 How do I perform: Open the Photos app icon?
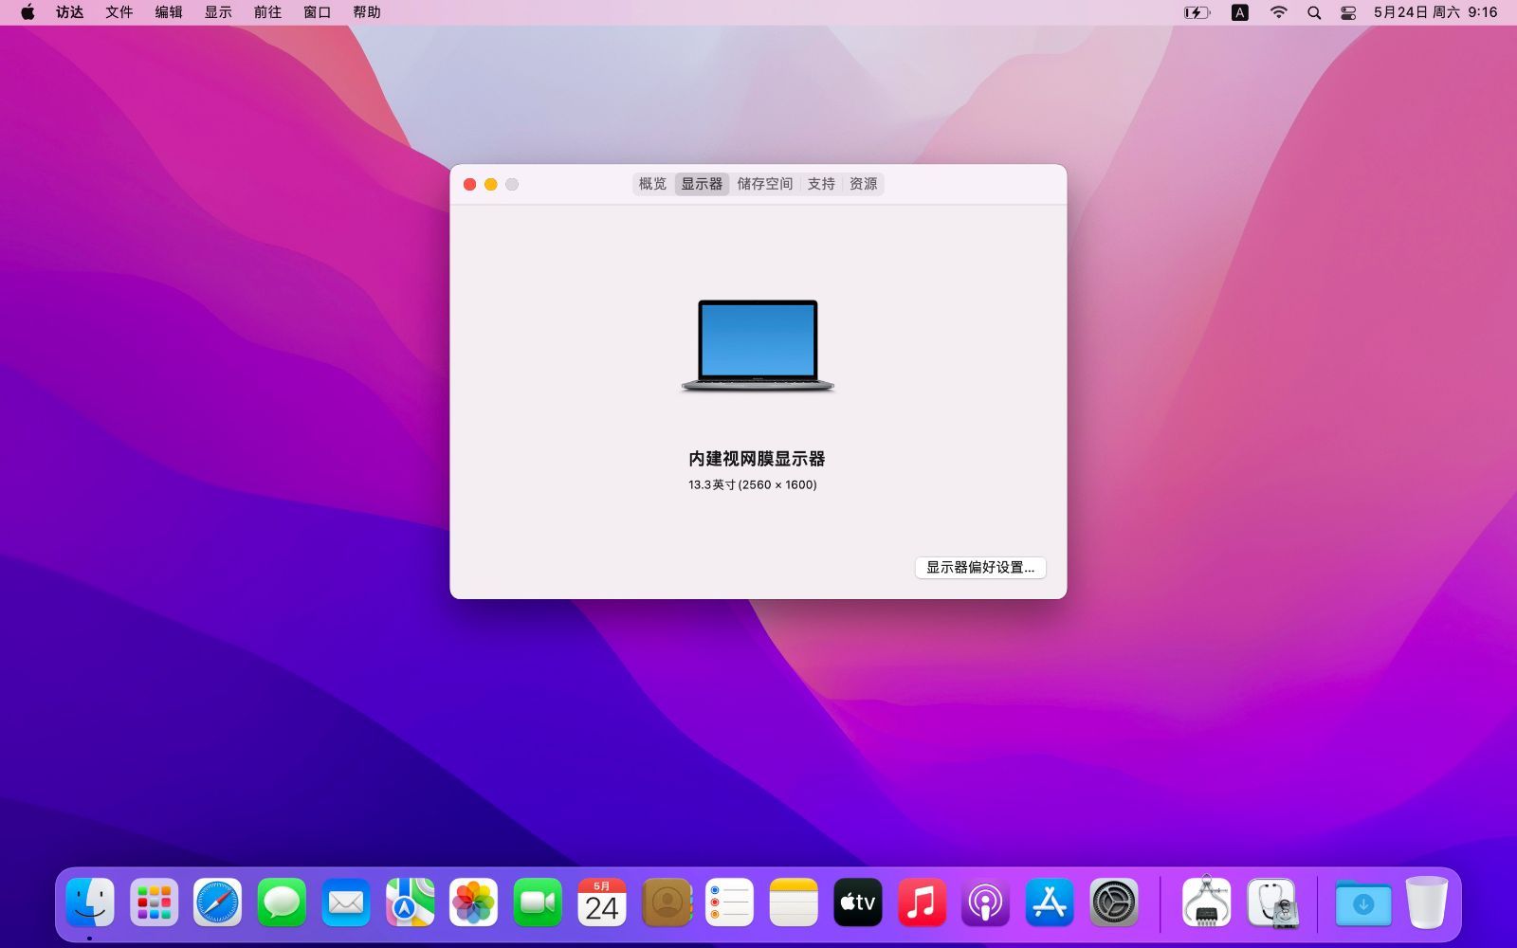click(473, 902)
